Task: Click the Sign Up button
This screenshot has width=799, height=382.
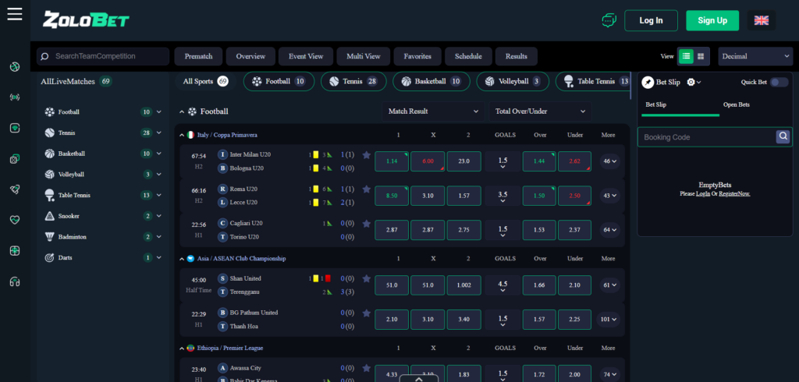Action: pos(712,20)
